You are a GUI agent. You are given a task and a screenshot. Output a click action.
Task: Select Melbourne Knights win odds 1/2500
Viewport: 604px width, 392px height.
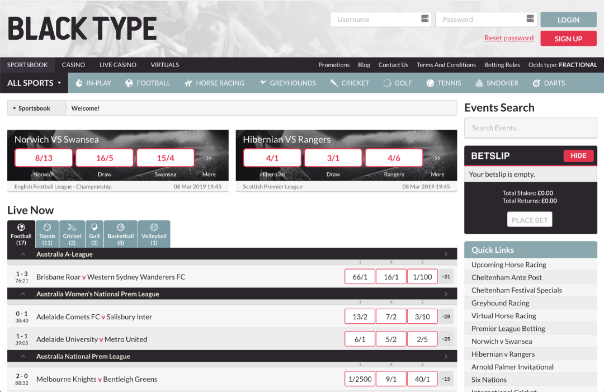tap(360, 379)
